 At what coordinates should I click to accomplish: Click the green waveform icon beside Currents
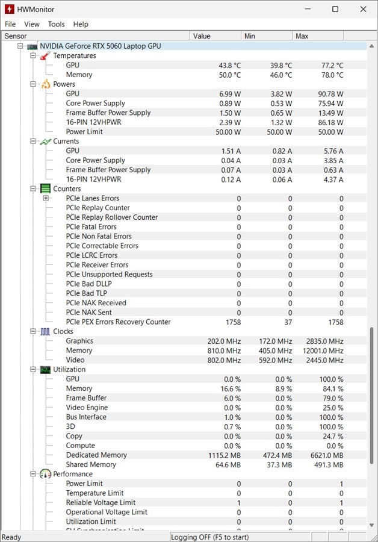45,142
